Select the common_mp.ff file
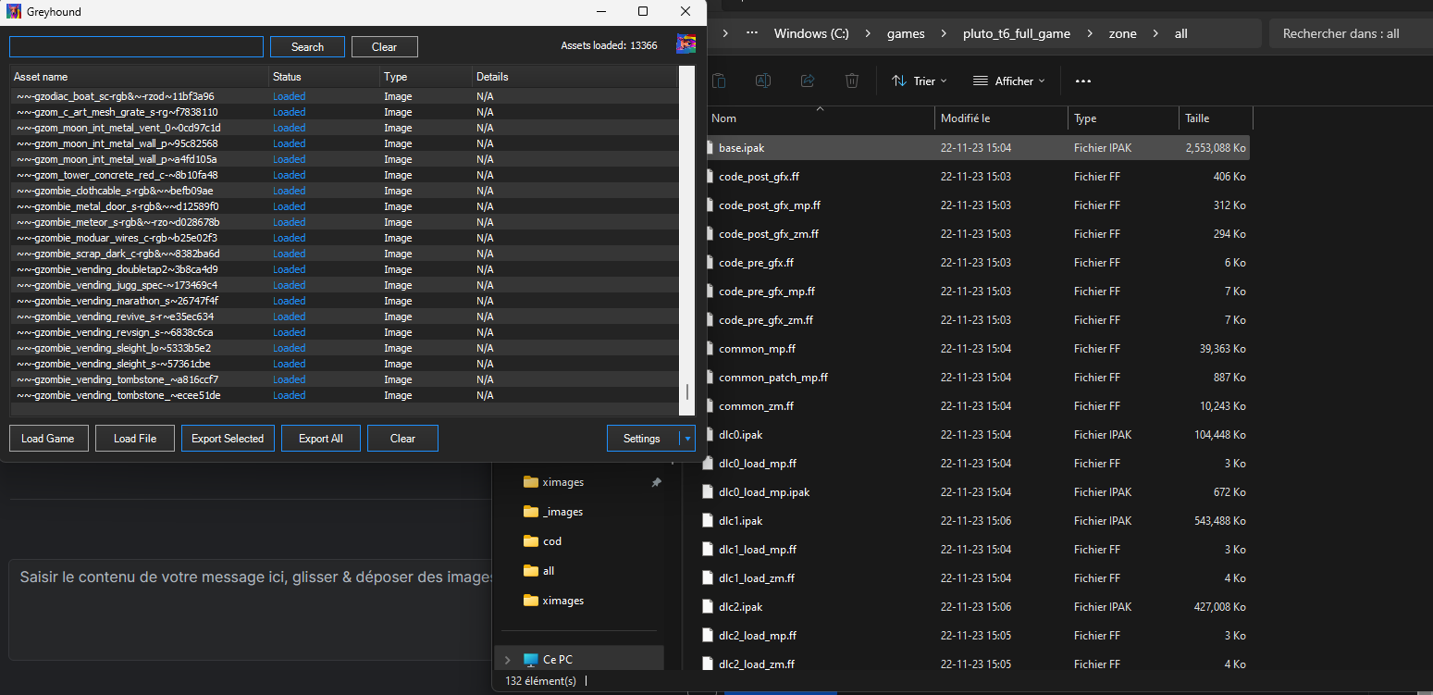Image resolution: width=1433 pixels, height=695 pixels. [x=977, y=348]
